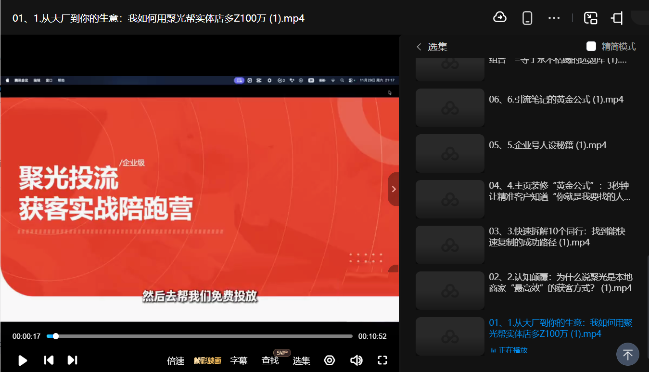The height and width of the screenshot is (372, 649).
Task: Skip to the next video
Action: 72,360
